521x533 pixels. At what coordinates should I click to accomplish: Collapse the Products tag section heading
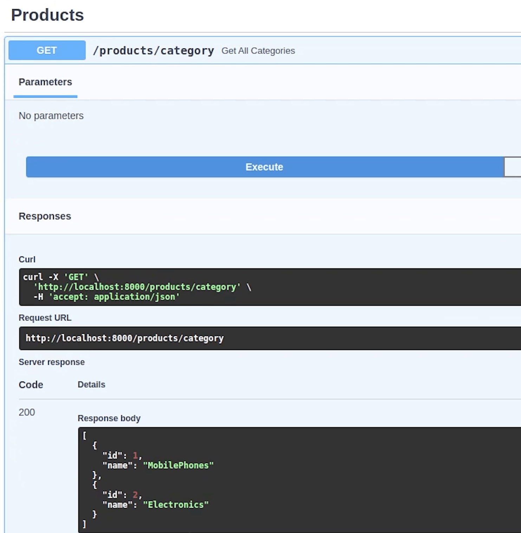pyautogui.click(x=47, y=15)
